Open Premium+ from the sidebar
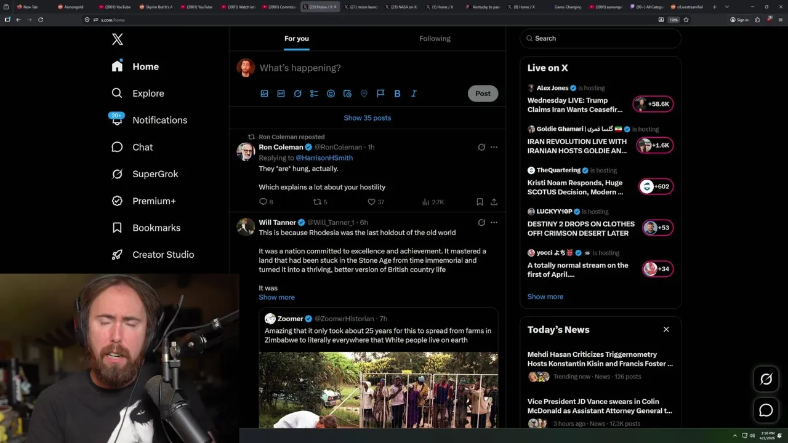The width and height of the screenshot is (788, 443). [x=143, y=201]
